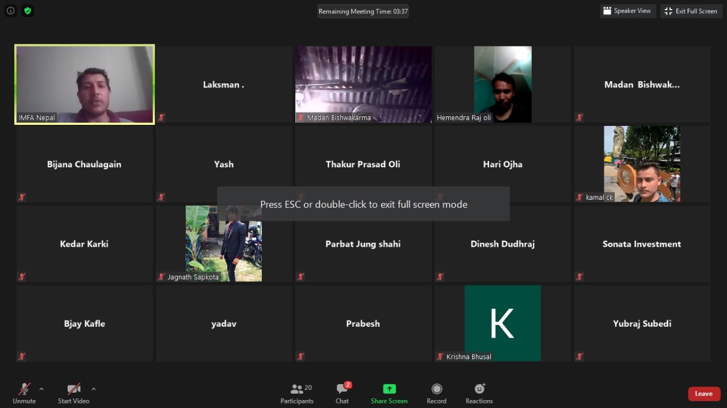Click muted mic icon on Prabesh tile
This screenshot has height=408, width=727.
301,357
